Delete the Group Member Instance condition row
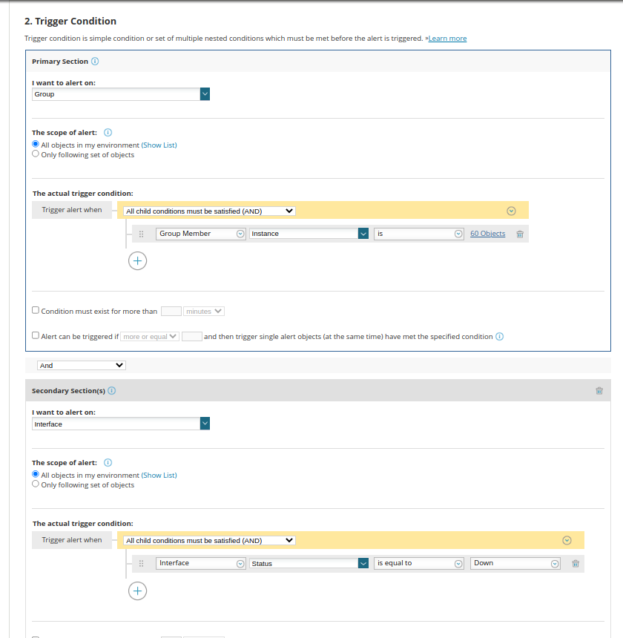The height and width of the screenshot is (638, 623). (x=520, y=234)
